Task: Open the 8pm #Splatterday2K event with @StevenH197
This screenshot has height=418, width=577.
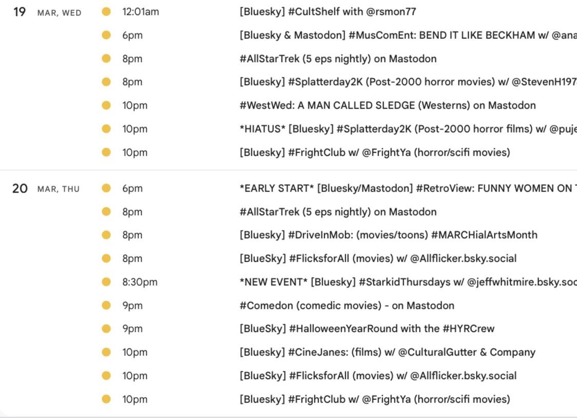Action: coord(408,82)
